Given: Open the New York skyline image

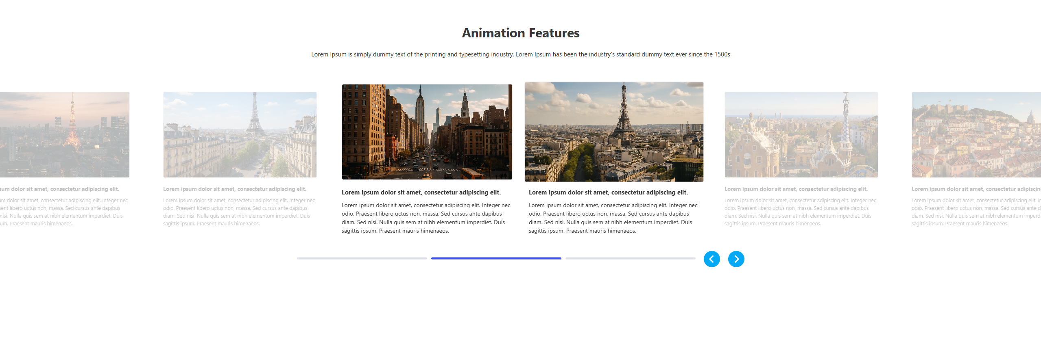Looking at the screenshot, I should [427, 132].
